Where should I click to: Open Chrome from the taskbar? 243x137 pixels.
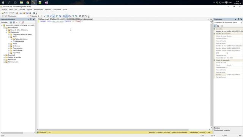click(x=28, y=3)
